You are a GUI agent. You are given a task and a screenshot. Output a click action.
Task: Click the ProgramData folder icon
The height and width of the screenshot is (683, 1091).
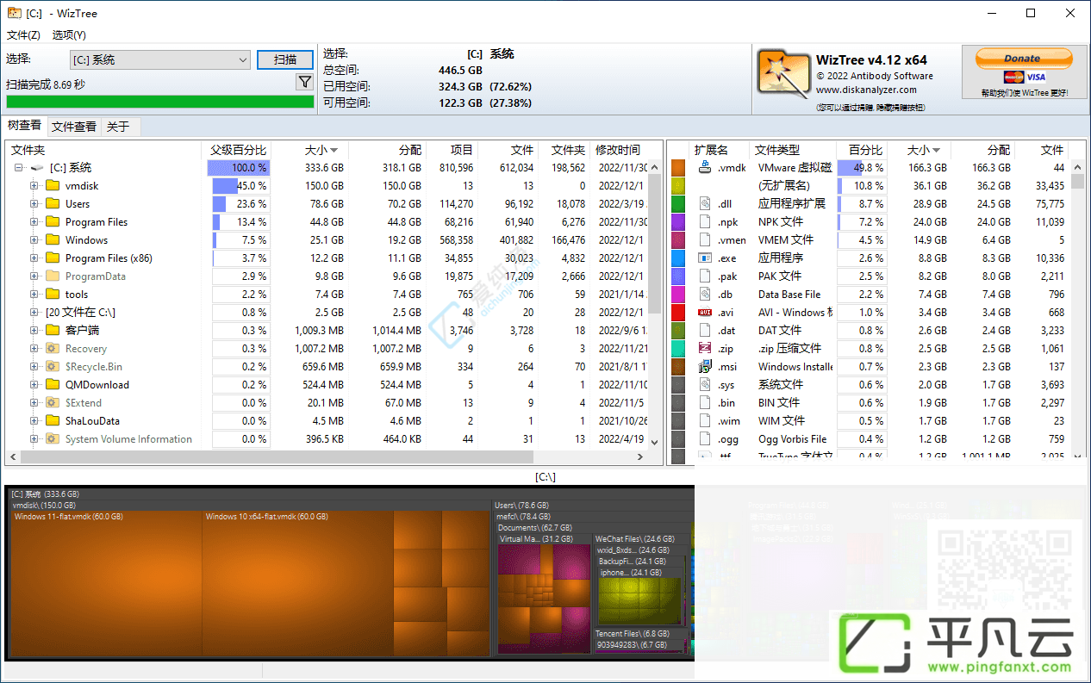tap(52, 276)
